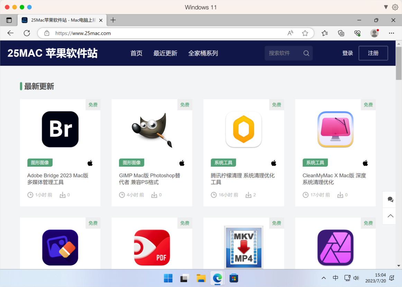Viewport: 402px width, 287px height.
Task: Click the 注册 register button
Action: (373, 53)
